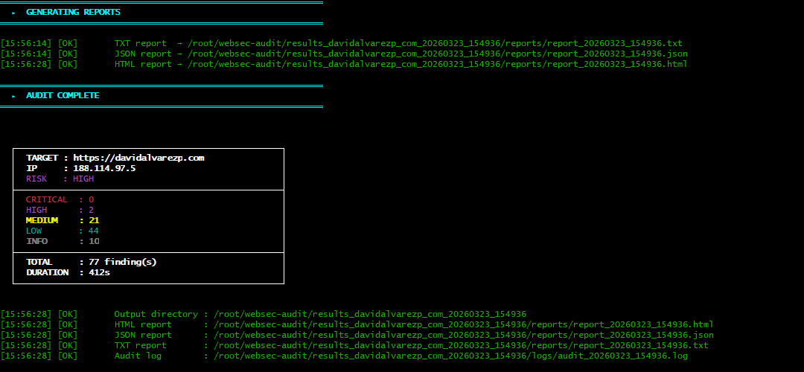Click the CRITICAL count 0
804x372 pixels.
coord(92,199)
